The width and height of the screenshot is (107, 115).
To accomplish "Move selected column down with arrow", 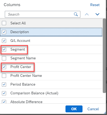I will (x=97, y=14).
